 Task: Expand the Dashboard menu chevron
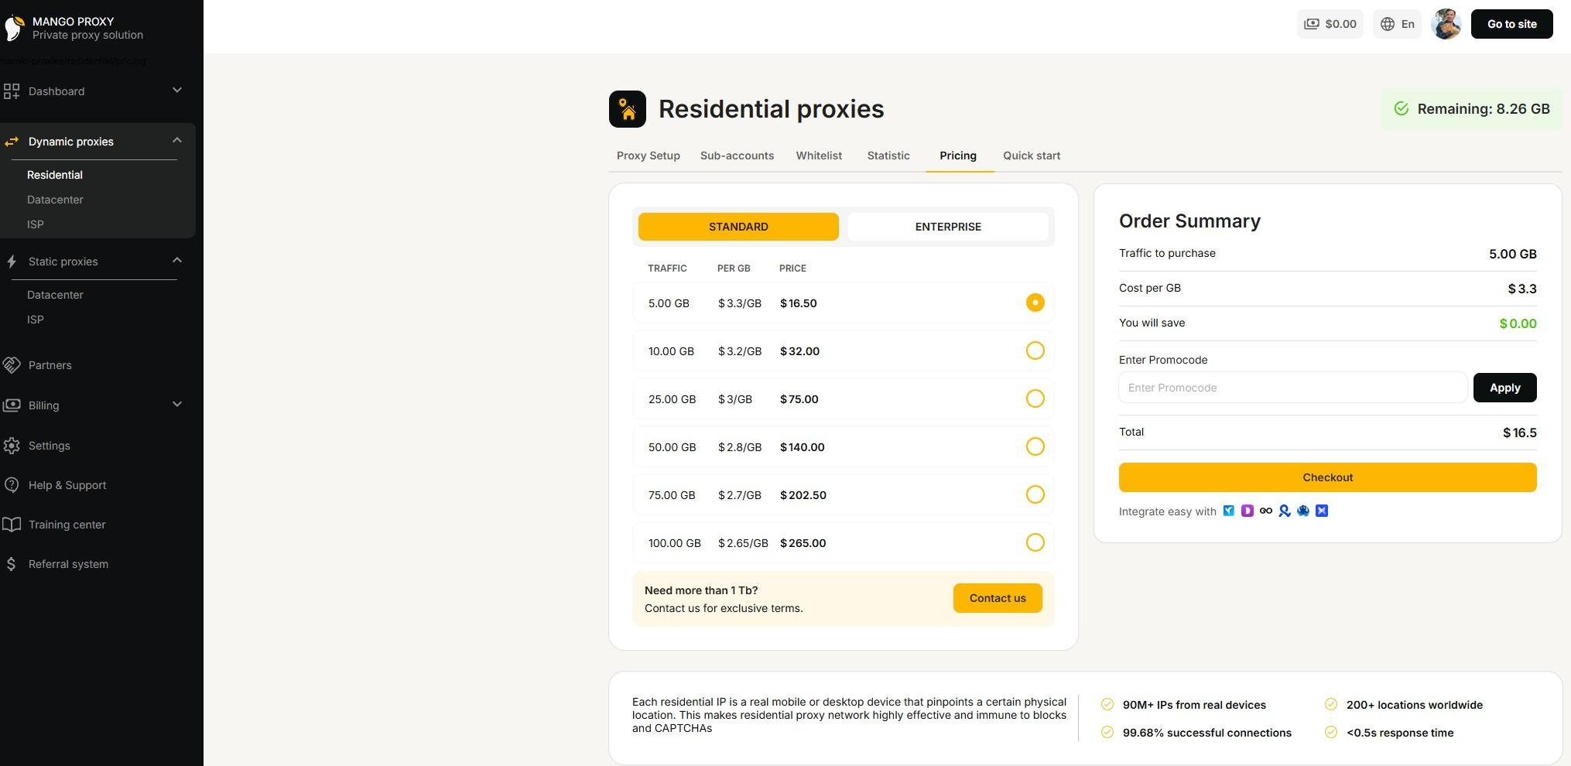tap(177, 91)
